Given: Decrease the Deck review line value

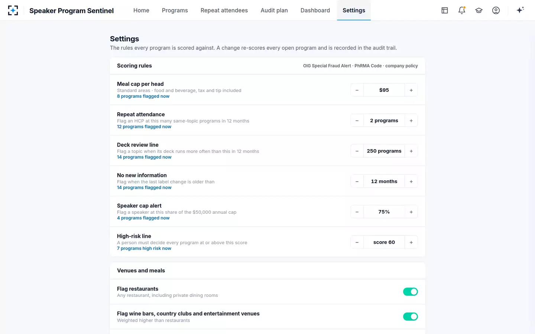Looking at the screenshot, I should pyautogui.click(x=357, y=151).
